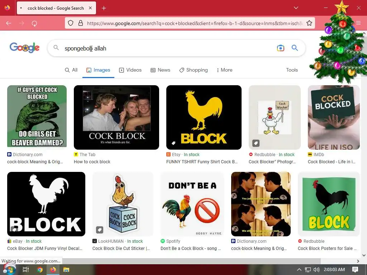Click the browser back arrow
This screenshot has width=367, height=275.
point(9,23)
